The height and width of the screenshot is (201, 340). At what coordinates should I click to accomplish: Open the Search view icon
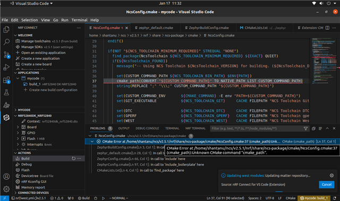pyautogui.click(x=6, y=42)
